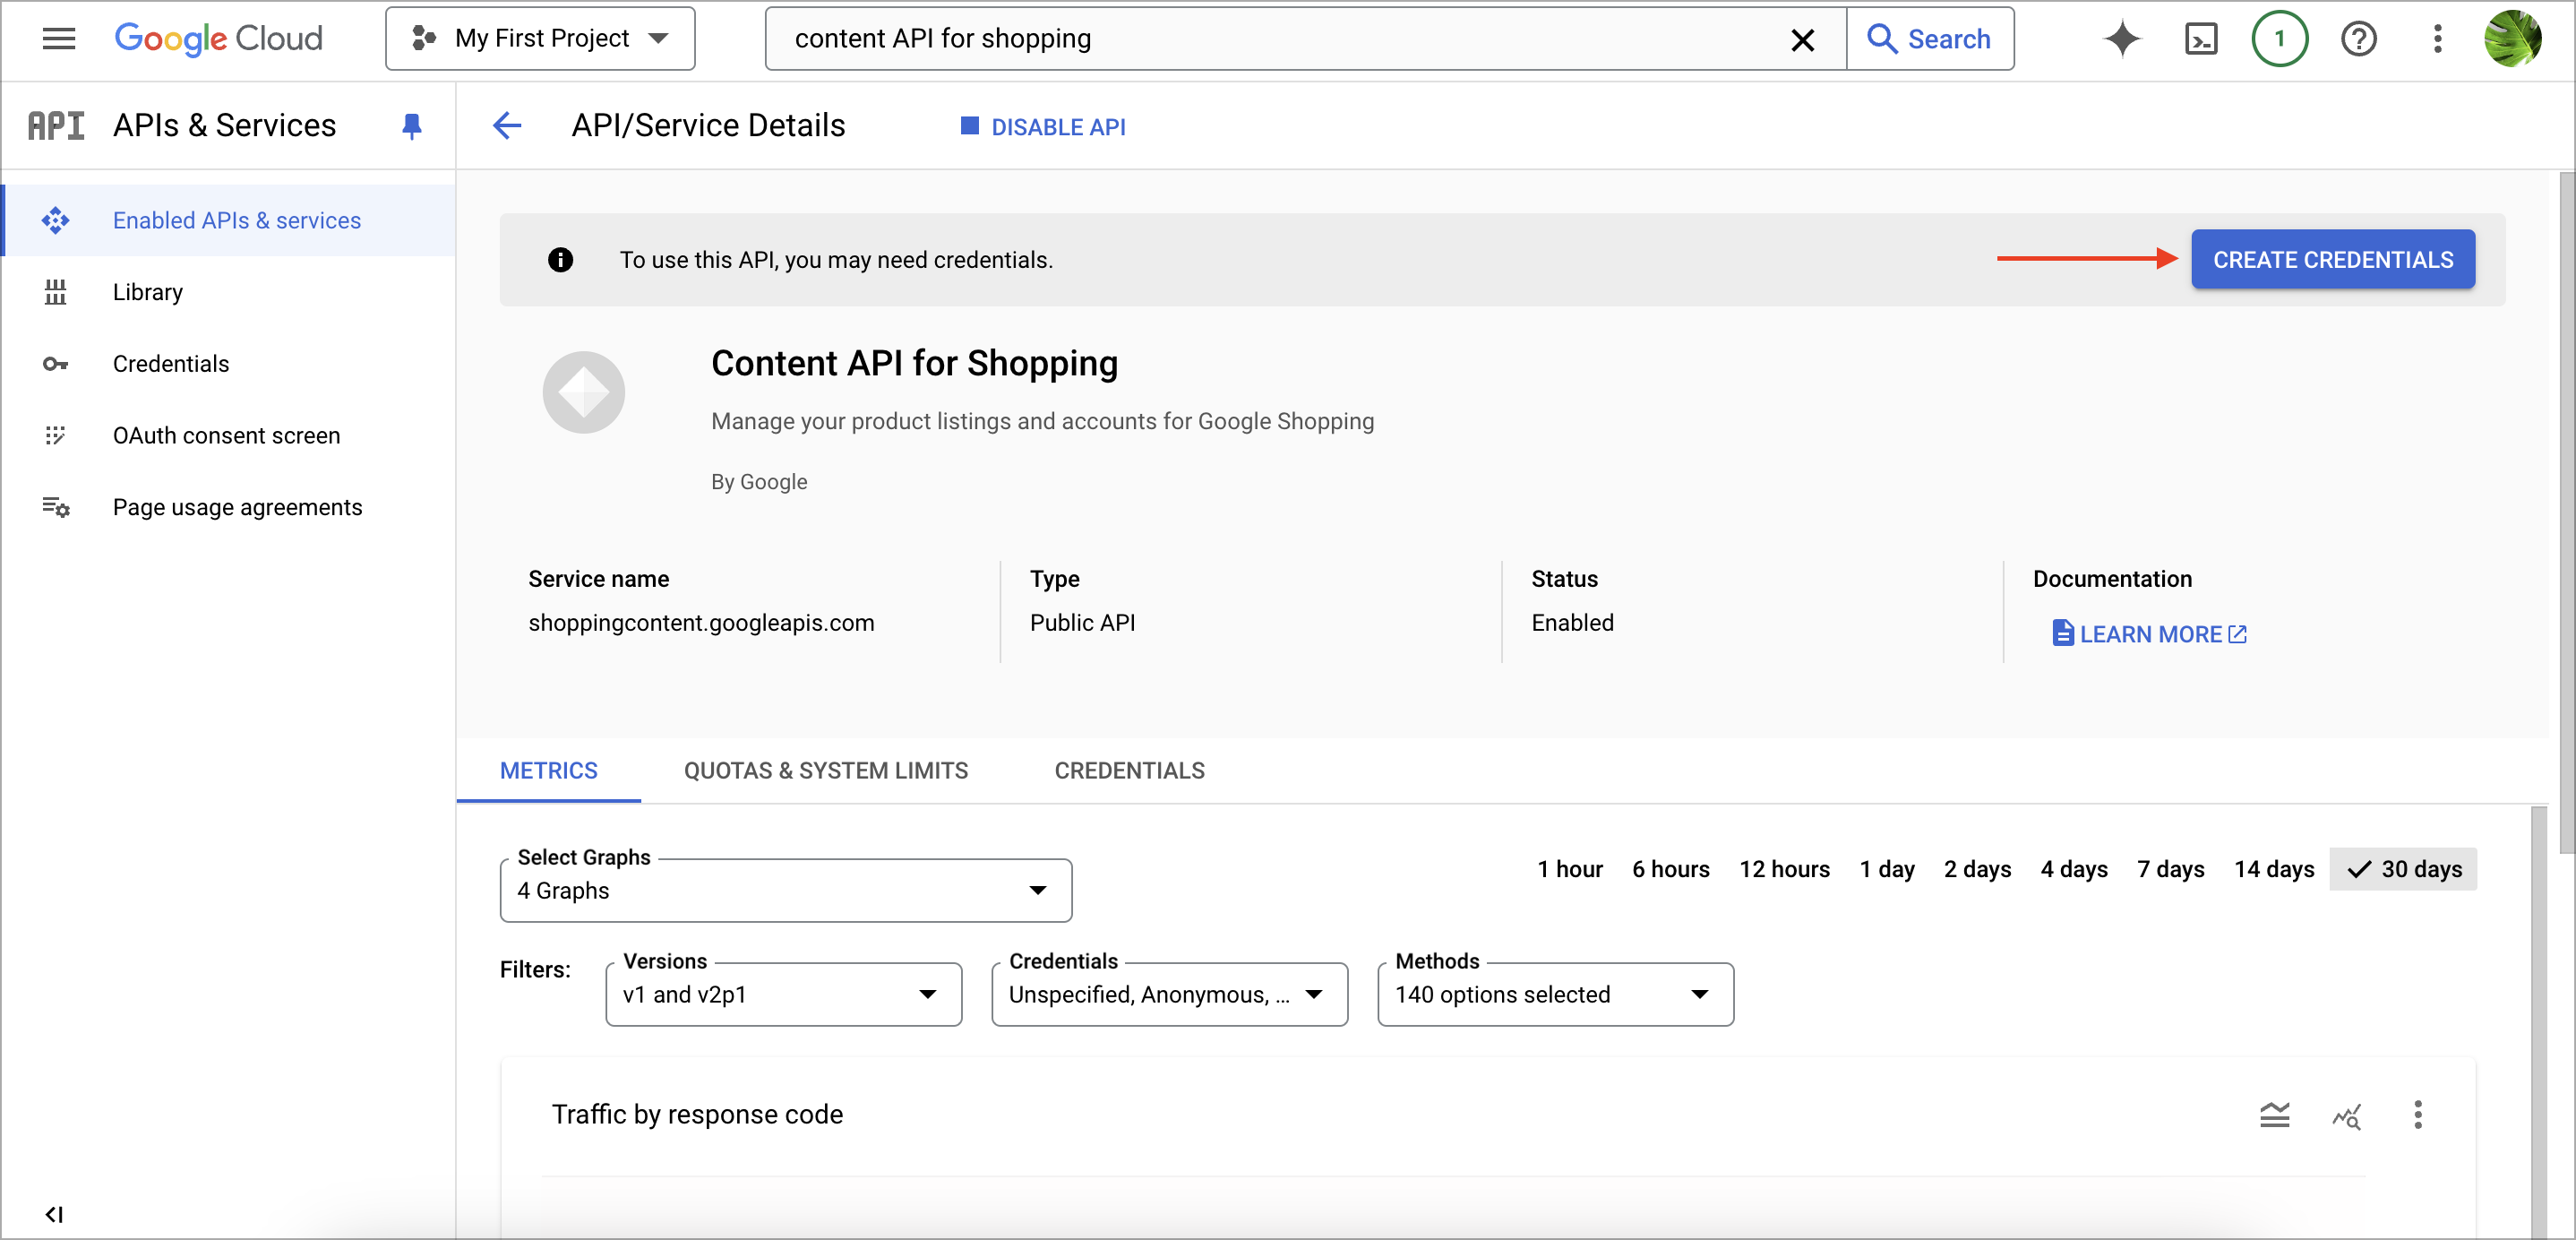Activate Cloud Shell terminal icon
2576x1240 pixels.
point(2201,39)
